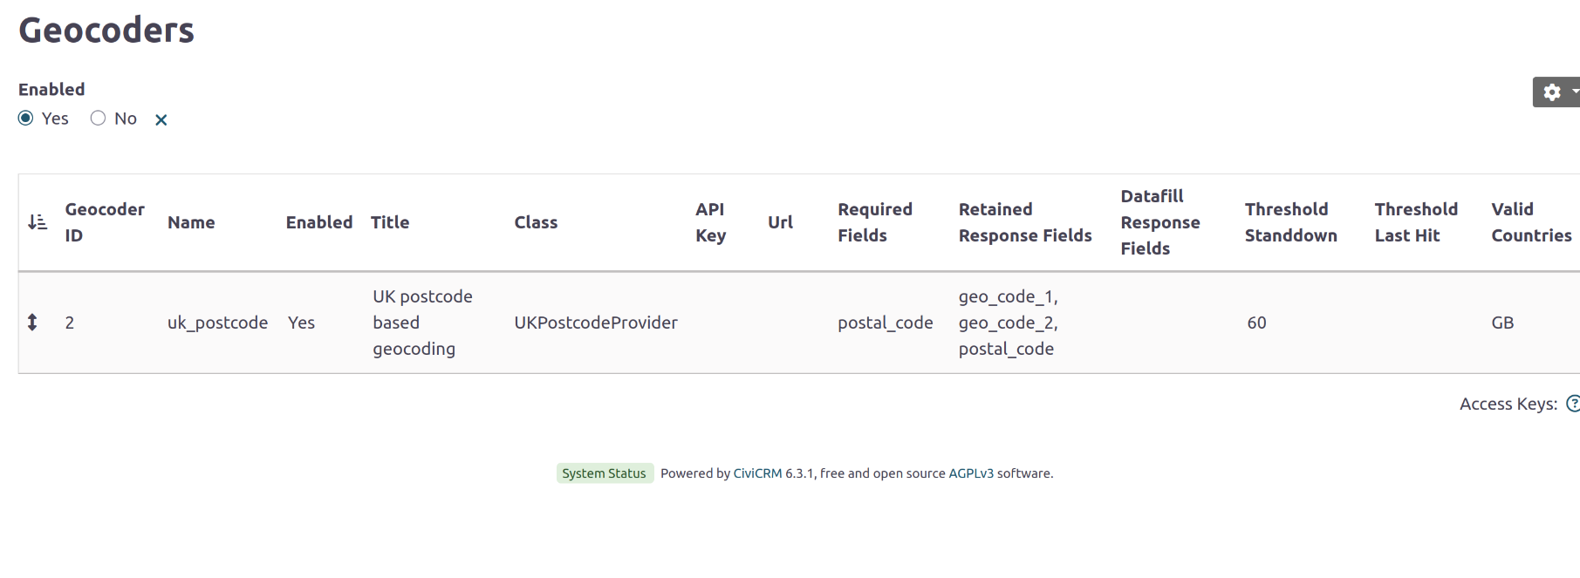This screenshot has width=1580, height=578.
Task: Open the CiviCRM link in footer
Action: tap(756, 473)
